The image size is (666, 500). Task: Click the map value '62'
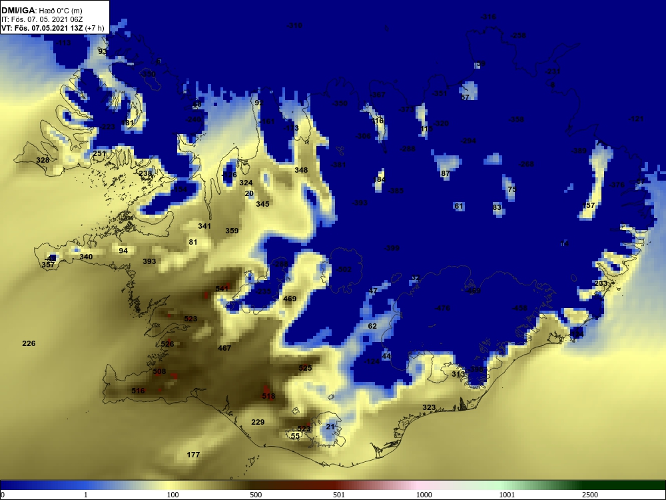pyautogui.click(x=372, y=326)
